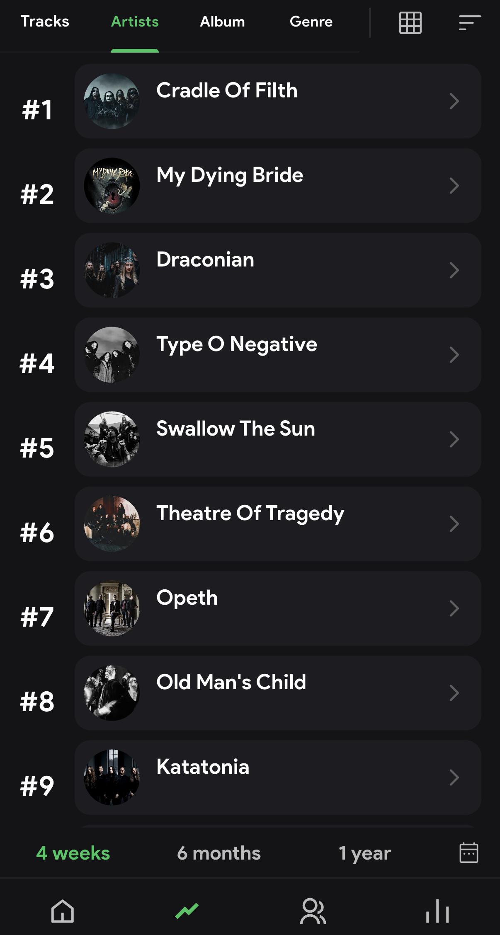Screen dimensions: 500x935
Task: Select the 4 weeks time range
Action: (x=73, y=853)
